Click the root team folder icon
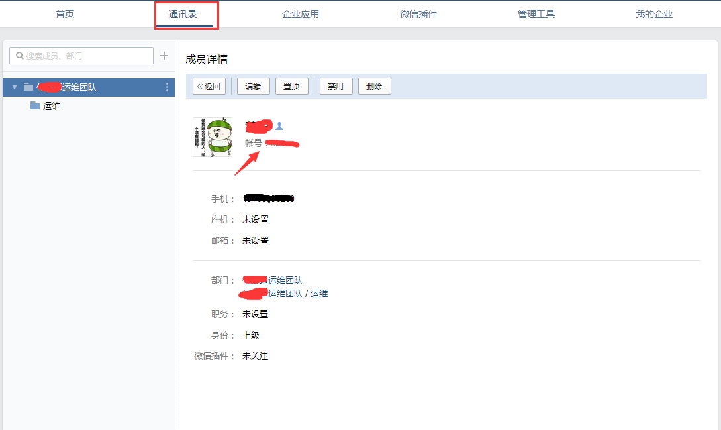The width and height of the screenshot is (721, 430). pyautogui.click(x=28, y=87)
